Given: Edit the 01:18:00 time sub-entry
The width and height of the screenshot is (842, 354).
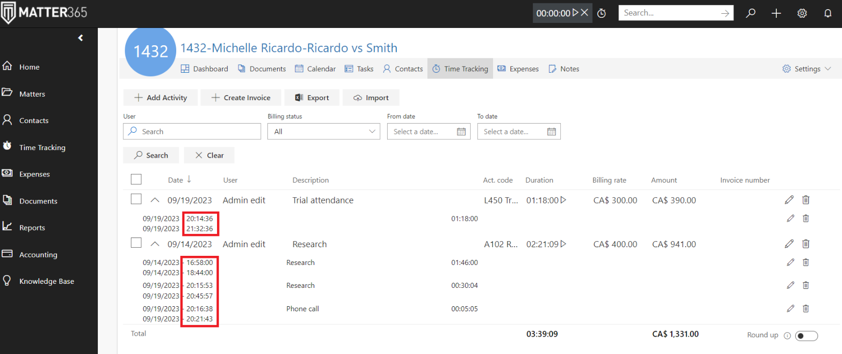Looking at the screenshot, I should coord(791,218).
